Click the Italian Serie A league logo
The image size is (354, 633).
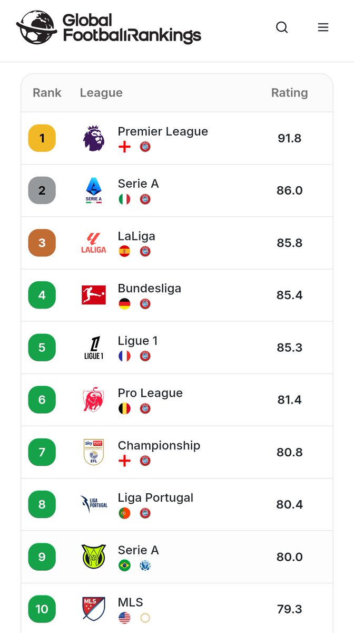tap(94, 190)
